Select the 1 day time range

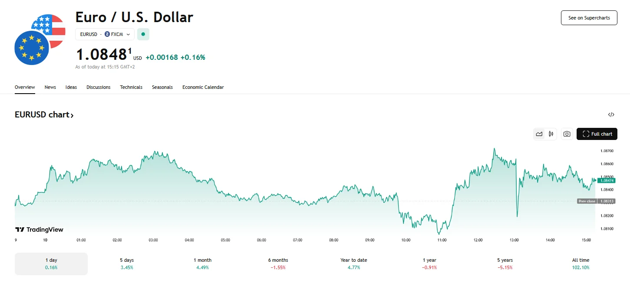[x=51, y=263]
